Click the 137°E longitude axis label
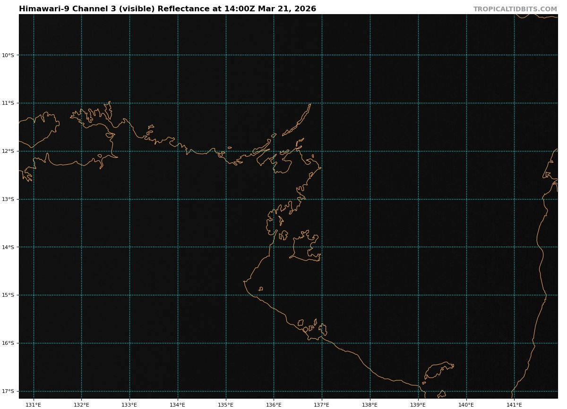Image resolution: width=567 pixels, height=409 pixels. pyautogui.click(x=322, y=404)
